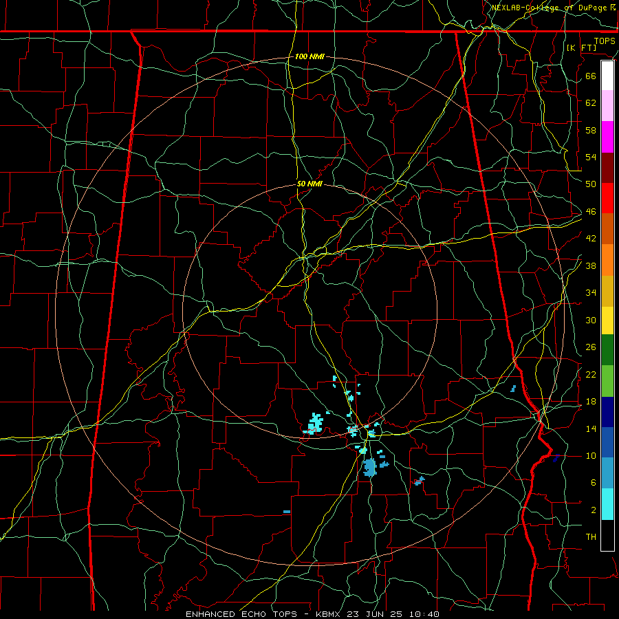Click the legend value '46'

591,212
